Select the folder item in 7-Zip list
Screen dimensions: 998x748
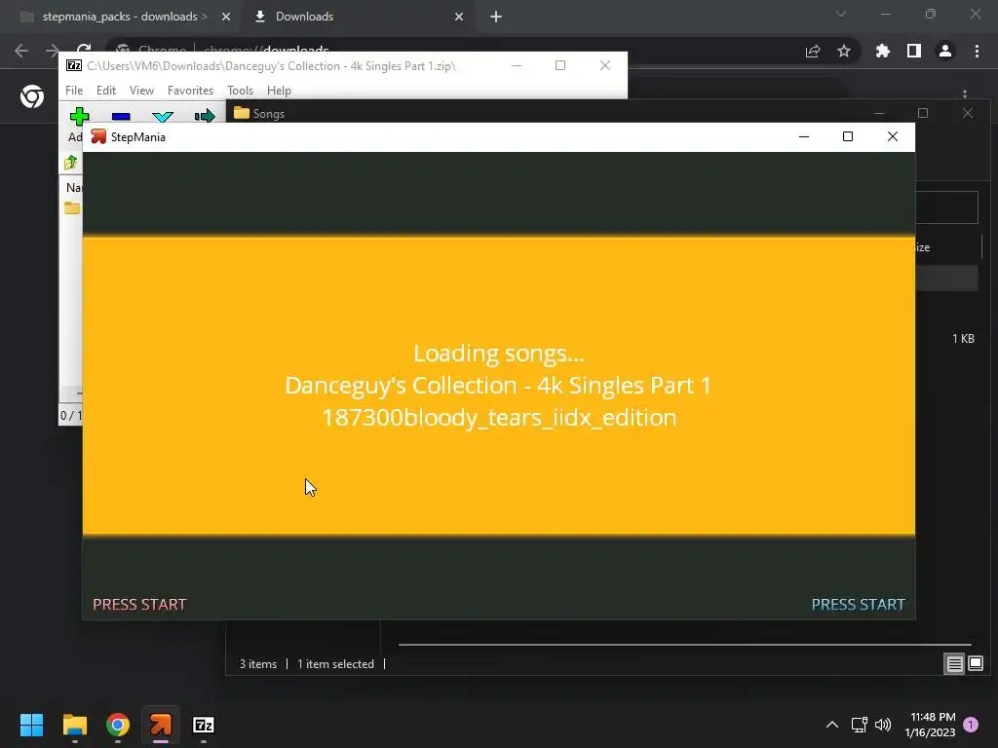(72, 208)
